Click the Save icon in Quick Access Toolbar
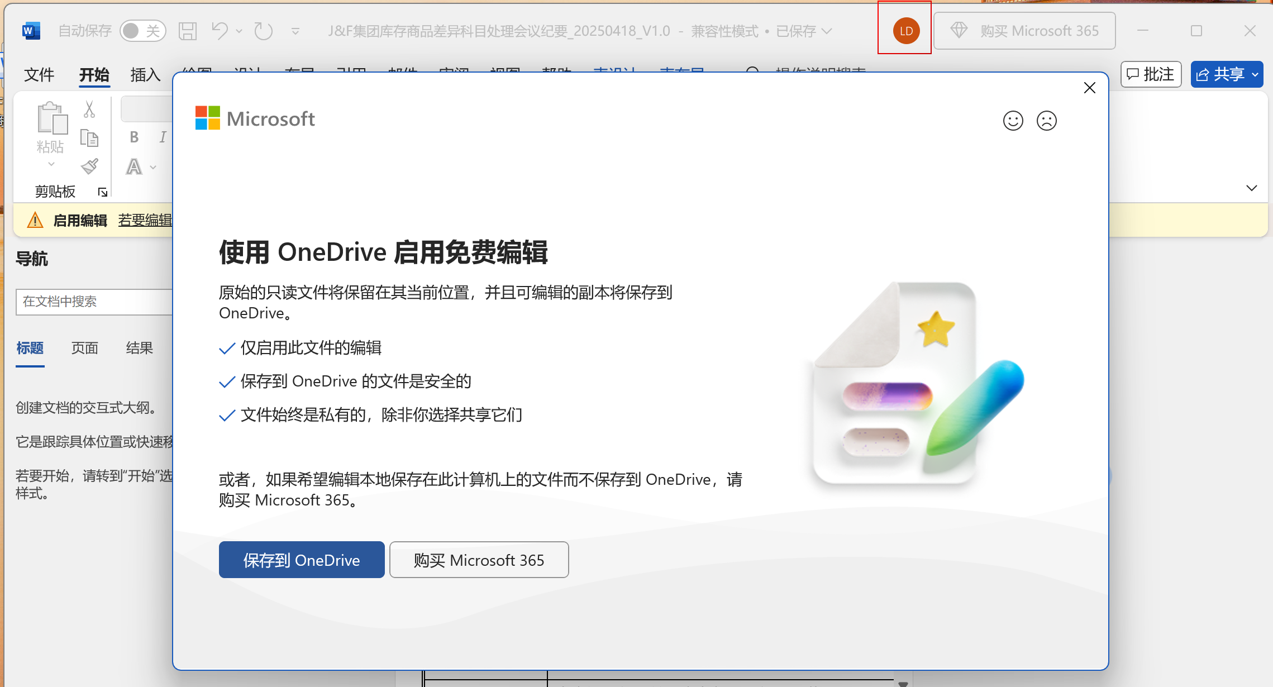The height and width of the screenshot is (687, 1273). coord(188,31)
